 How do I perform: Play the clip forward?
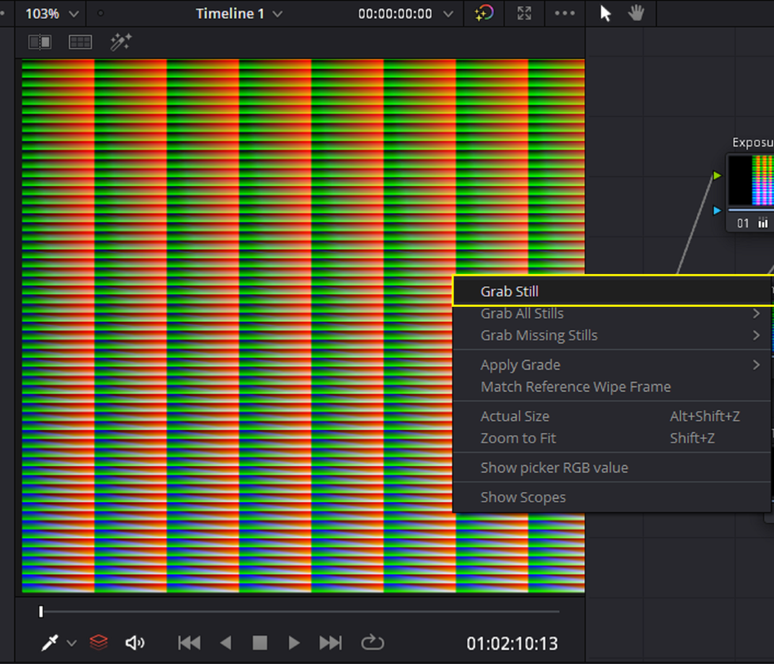click(x=294, y=642)
